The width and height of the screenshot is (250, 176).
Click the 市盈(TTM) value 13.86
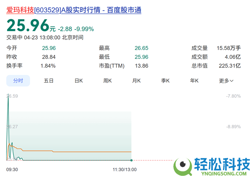(142, 66)
